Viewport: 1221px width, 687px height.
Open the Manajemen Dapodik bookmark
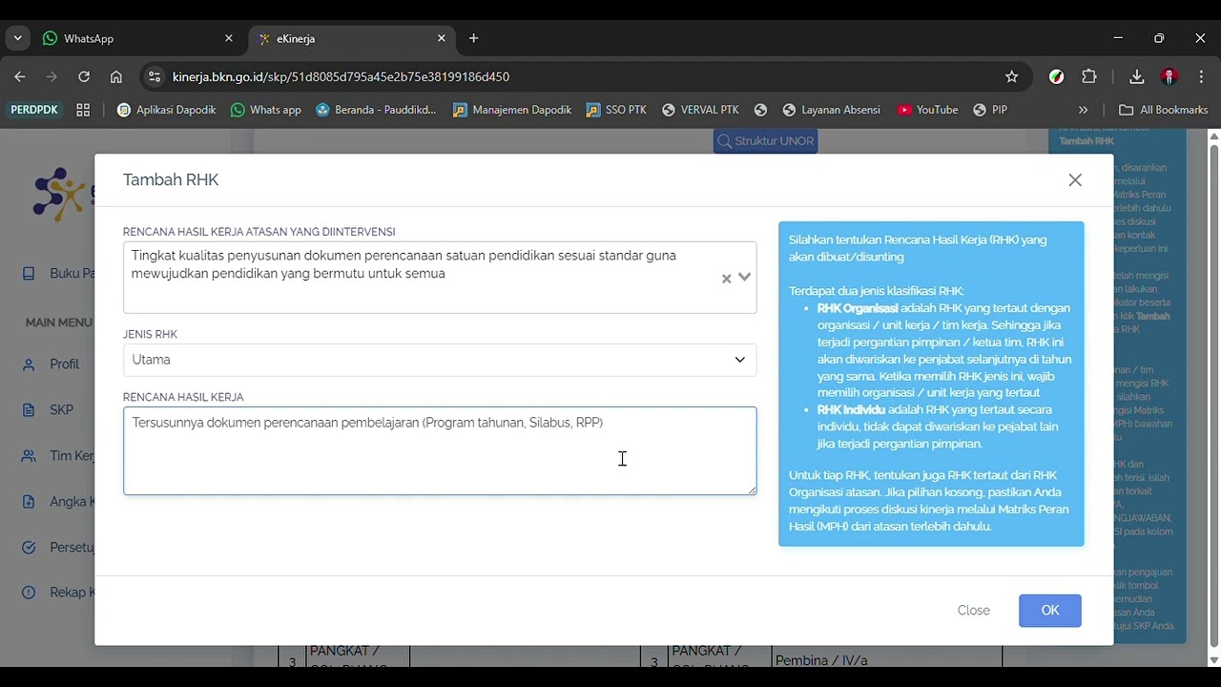point(512,110)
